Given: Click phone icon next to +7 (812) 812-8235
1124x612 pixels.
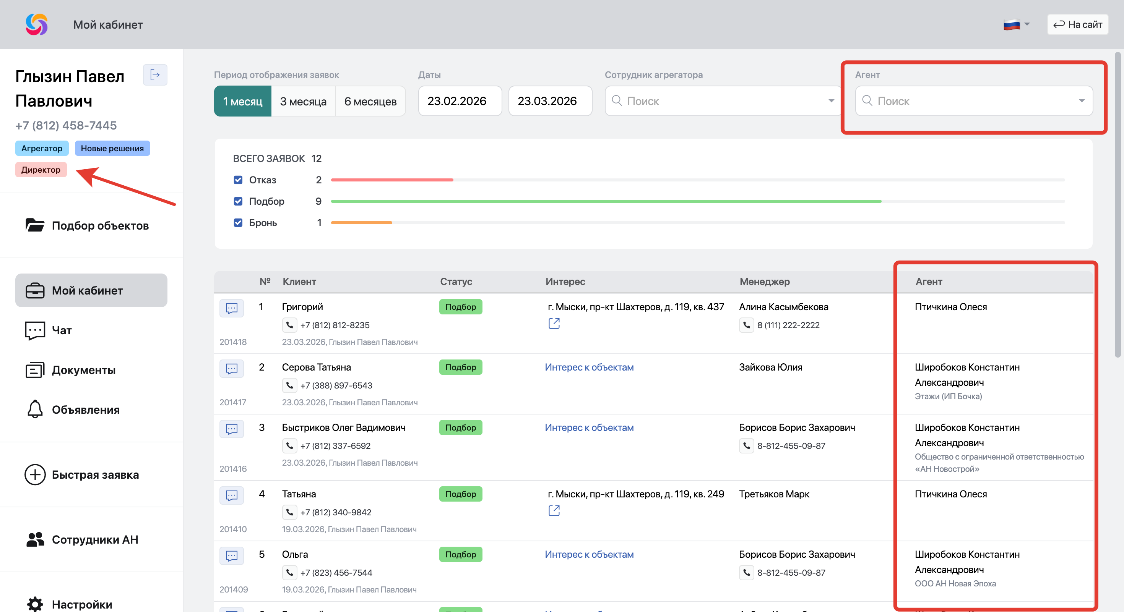Looking at the screenshot, I should pyautogui.click(x=289, y=325).
